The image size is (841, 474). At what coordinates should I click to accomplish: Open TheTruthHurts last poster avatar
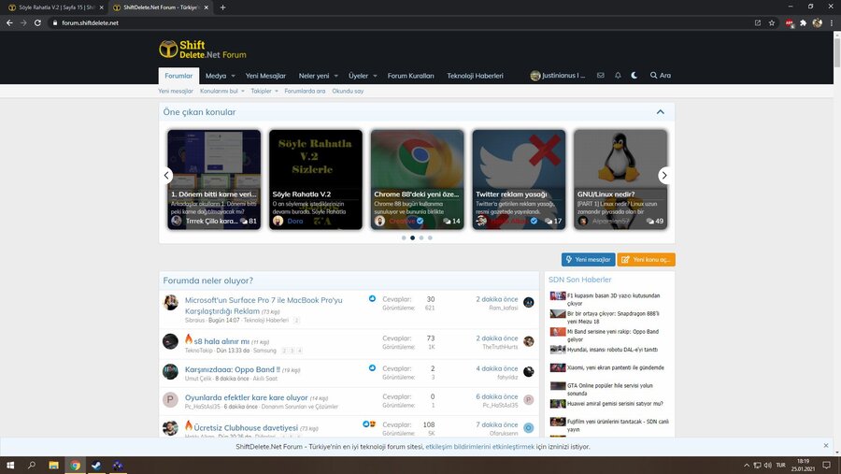click(x=528, y=341)
